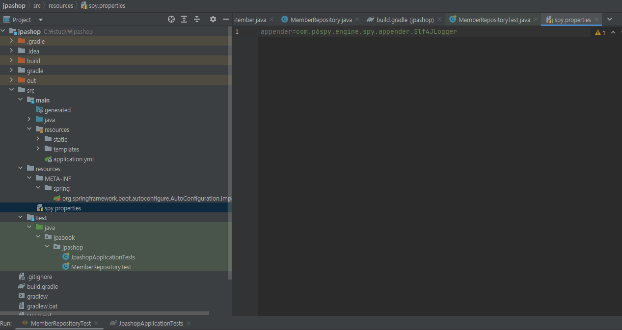Expand the .gradle folder
This screenshot has height=330, width=622.
pyautogui.click(x=11, y=41)
